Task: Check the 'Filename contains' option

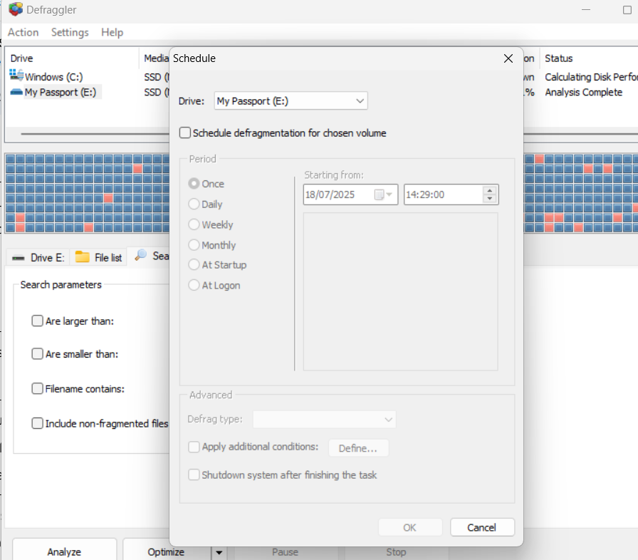Action: [x=38, y=388]
